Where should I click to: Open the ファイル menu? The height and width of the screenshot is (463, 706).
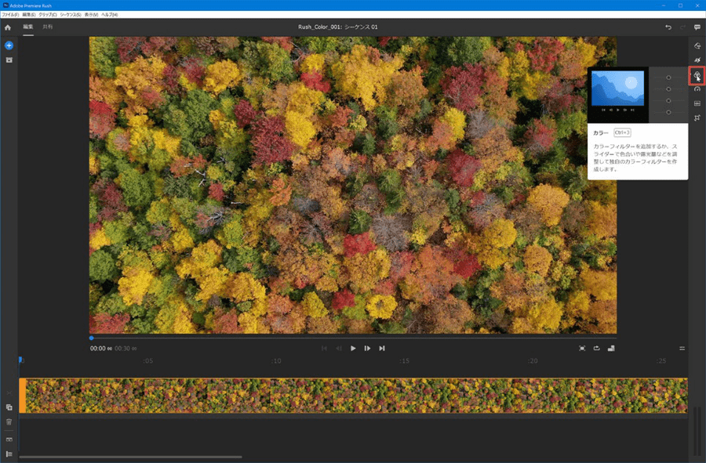10,15
